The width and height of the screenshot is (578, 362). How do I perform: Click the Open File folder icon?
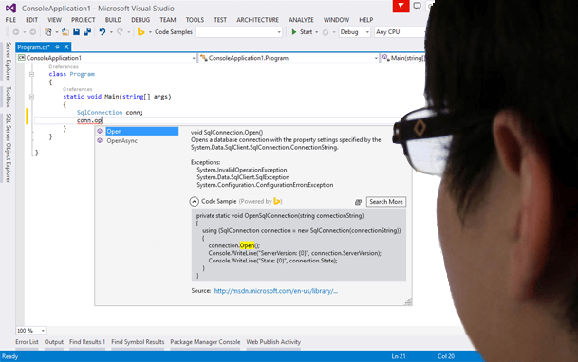click(x=65, y=32)
